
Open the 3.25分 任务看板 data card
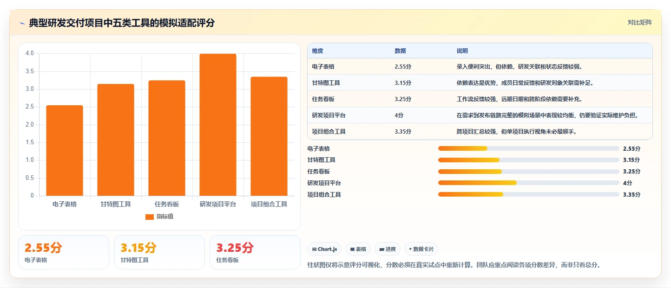[x=255, y=252]
